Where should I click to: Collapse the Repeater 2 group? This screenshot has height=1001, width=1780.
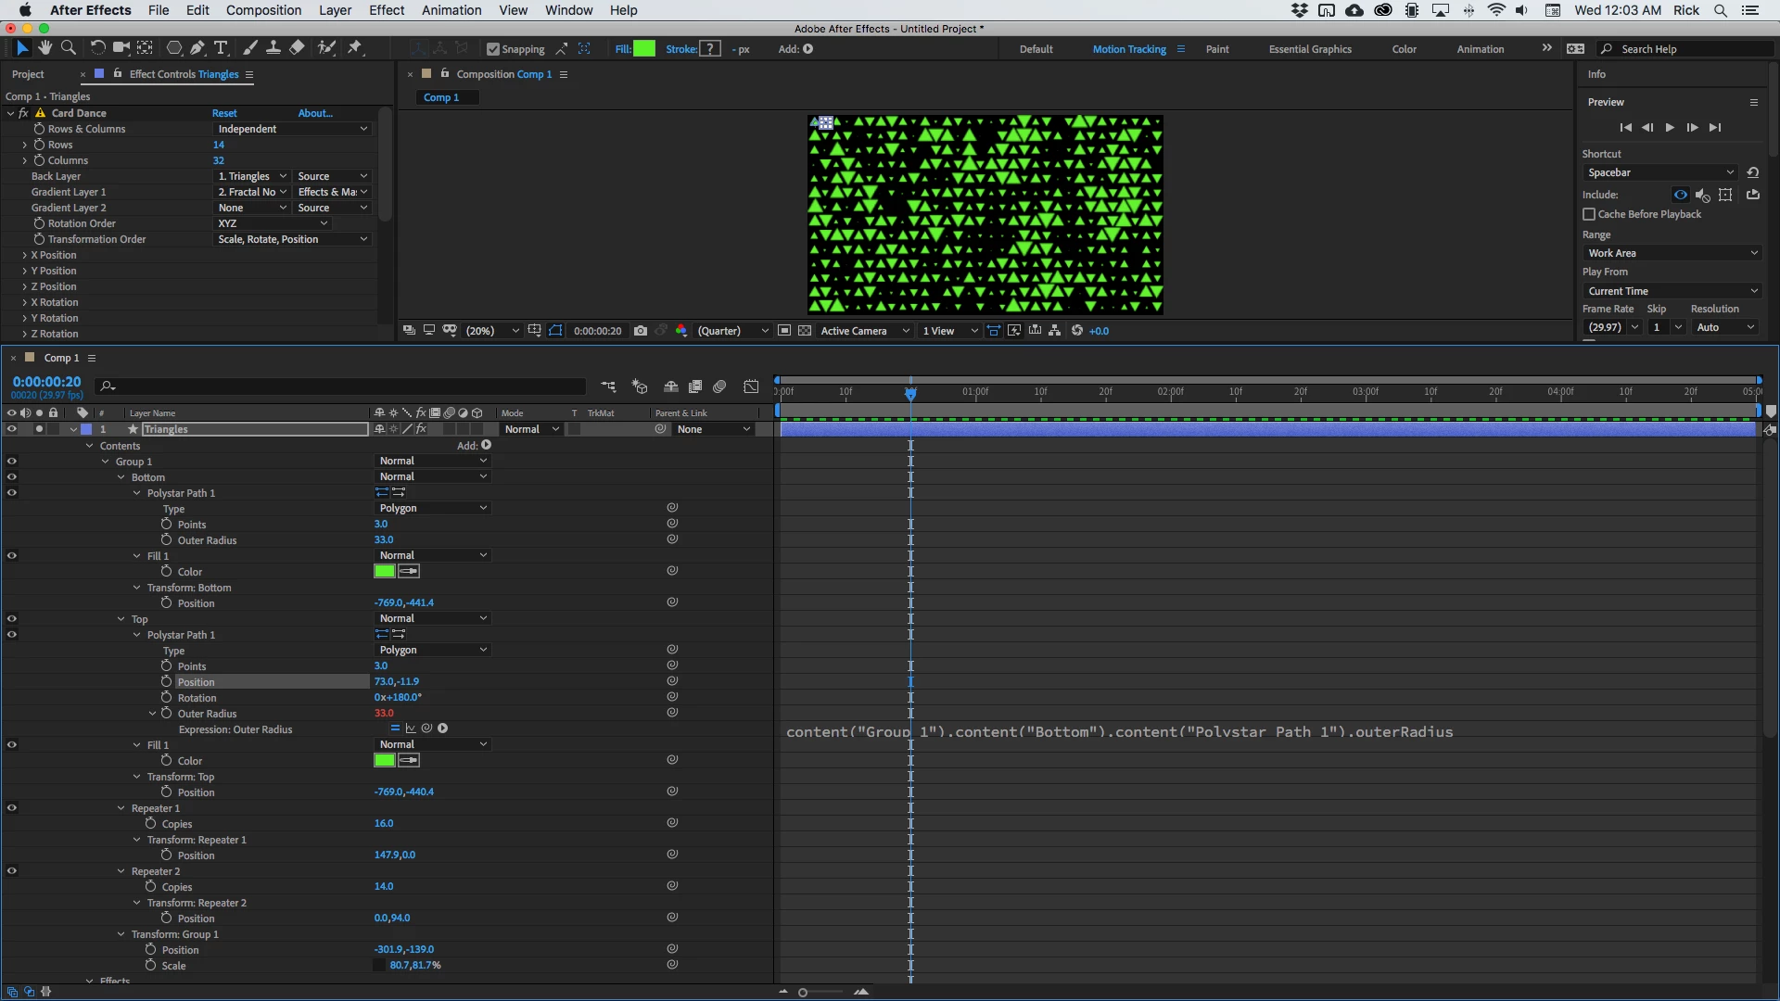121,871
